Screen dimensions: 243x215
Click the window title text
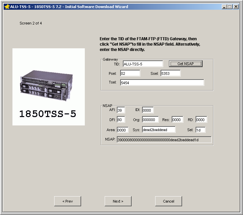[x=69, y=7]
